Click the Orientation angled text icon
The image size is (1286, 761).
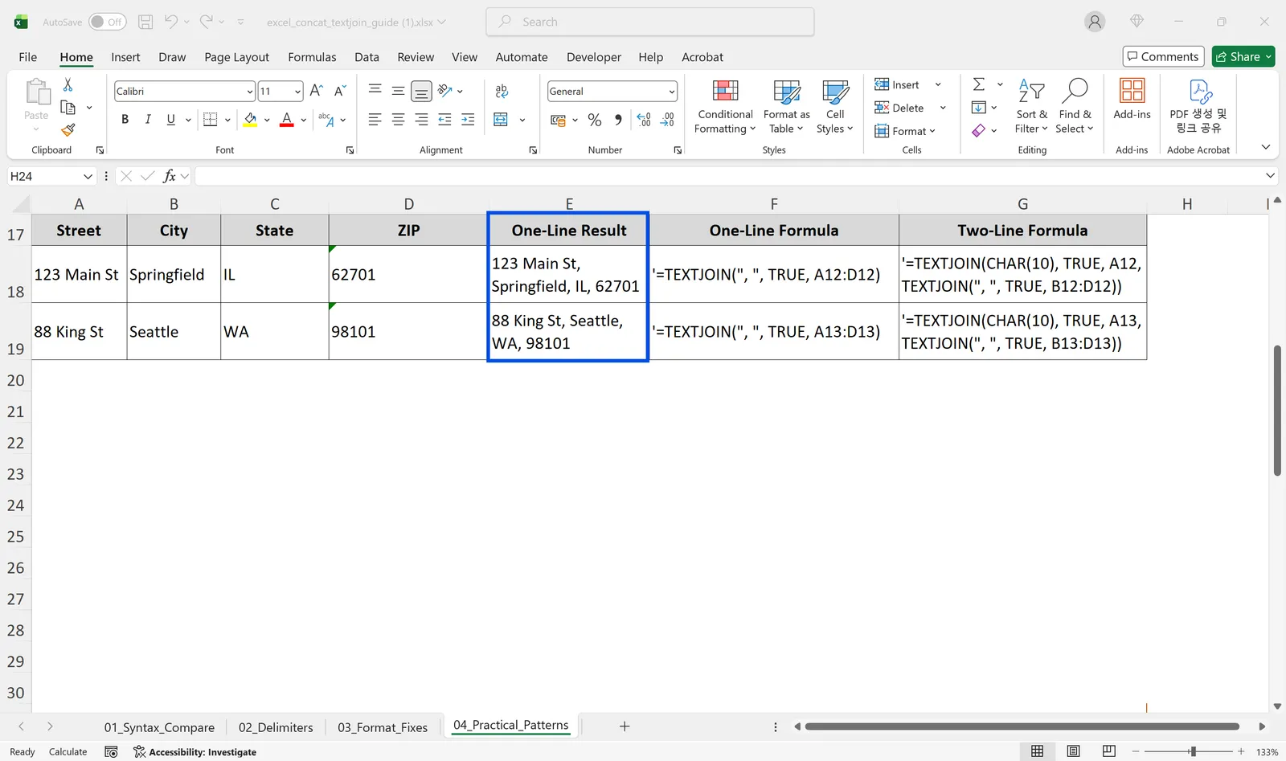pyautogui.click(x=445, y=91)
